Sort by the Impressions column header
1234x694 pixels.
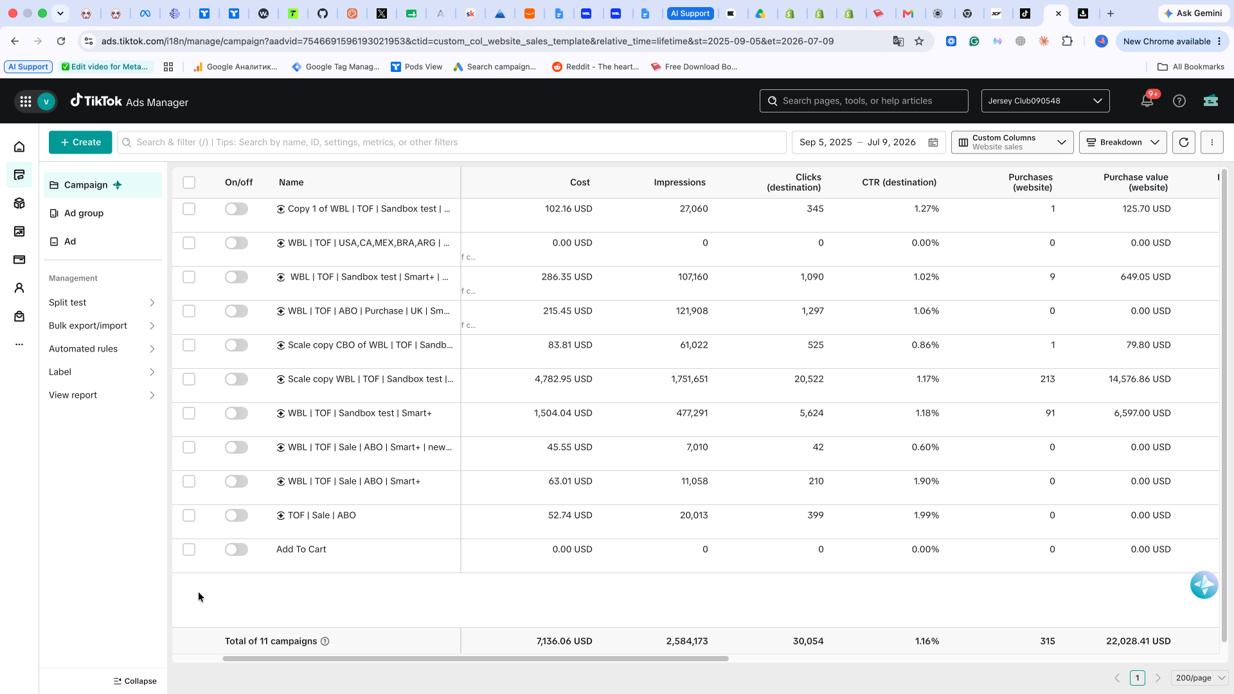(x=679, y=182)
